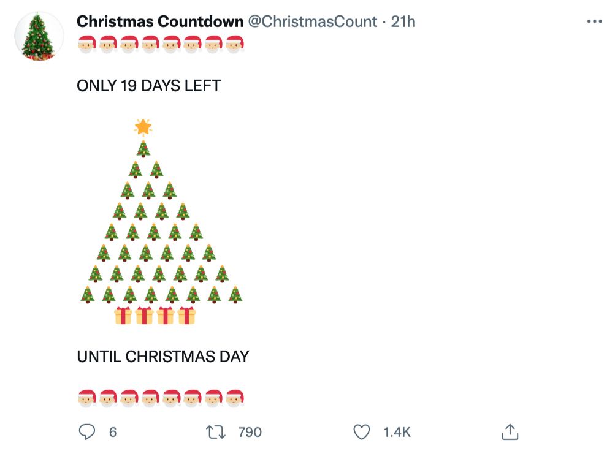Open the three-dot more options menu
The image size is (615, 451).
pos(594,21)
